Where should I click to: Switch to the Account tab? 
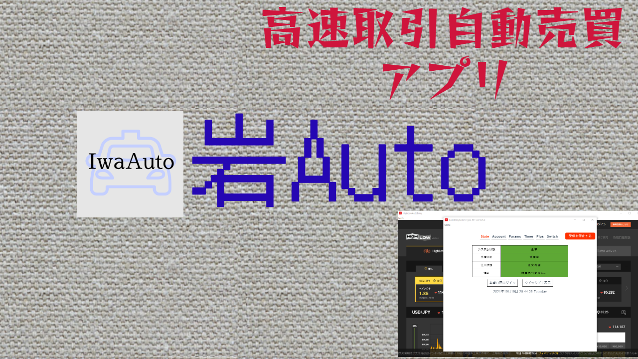499,236
